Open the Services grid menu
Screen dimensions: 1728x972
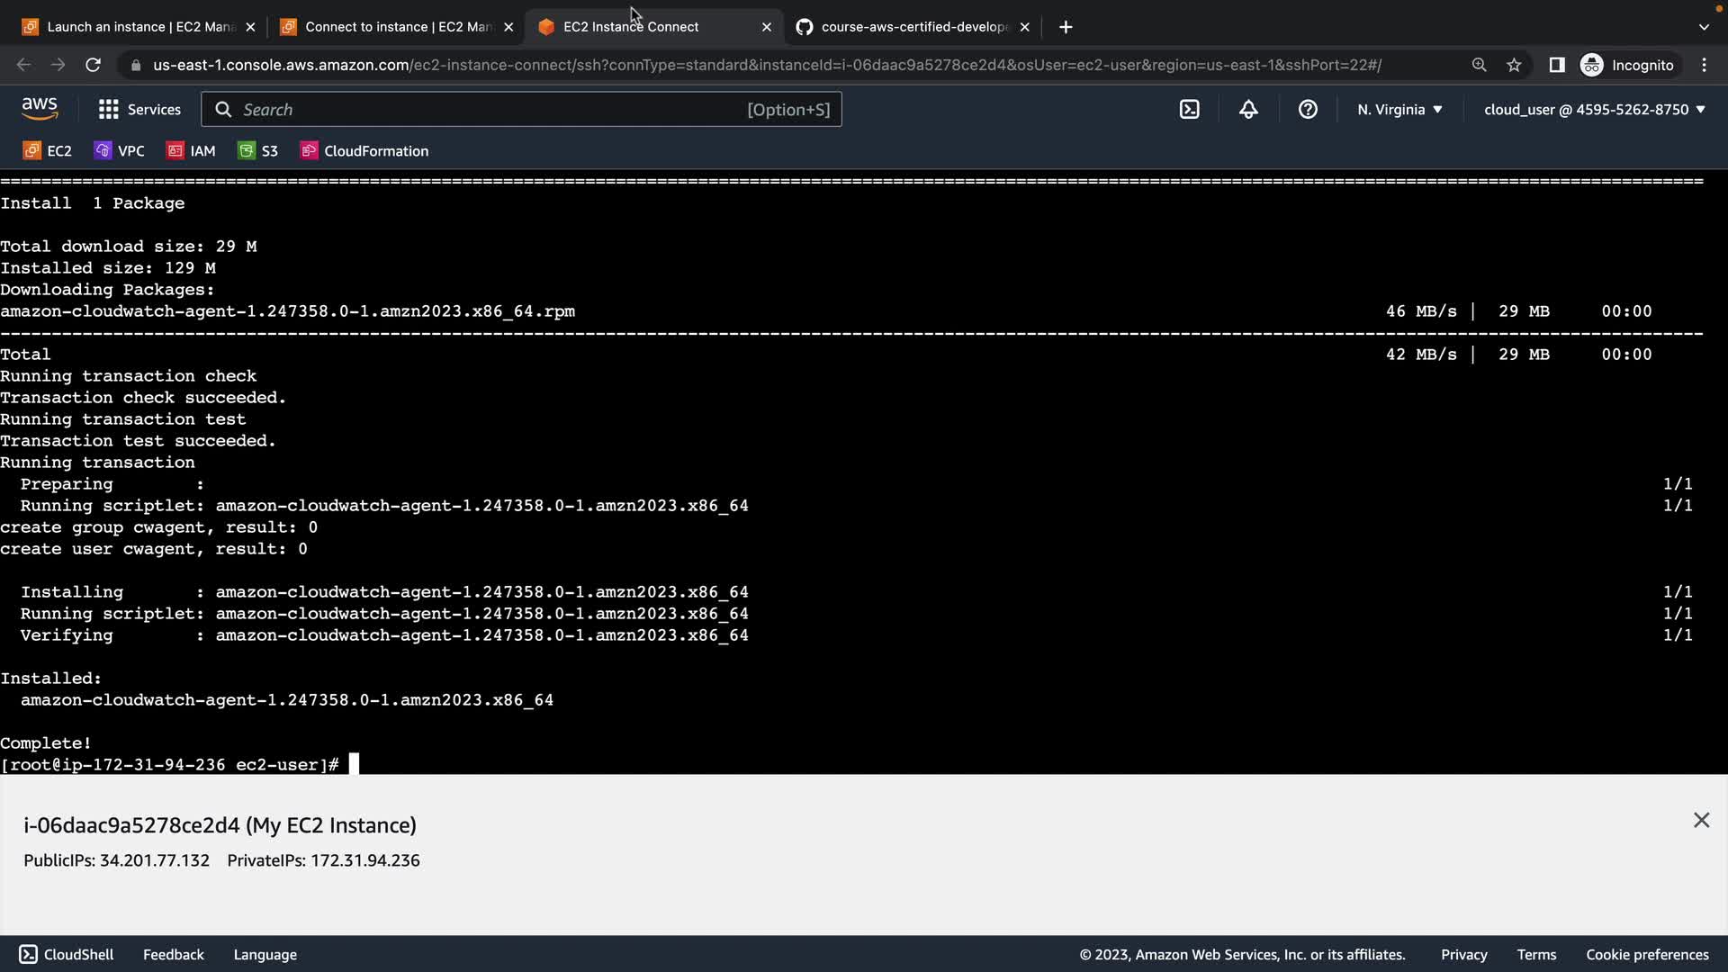pyautogui.click(x=139, y=109)
